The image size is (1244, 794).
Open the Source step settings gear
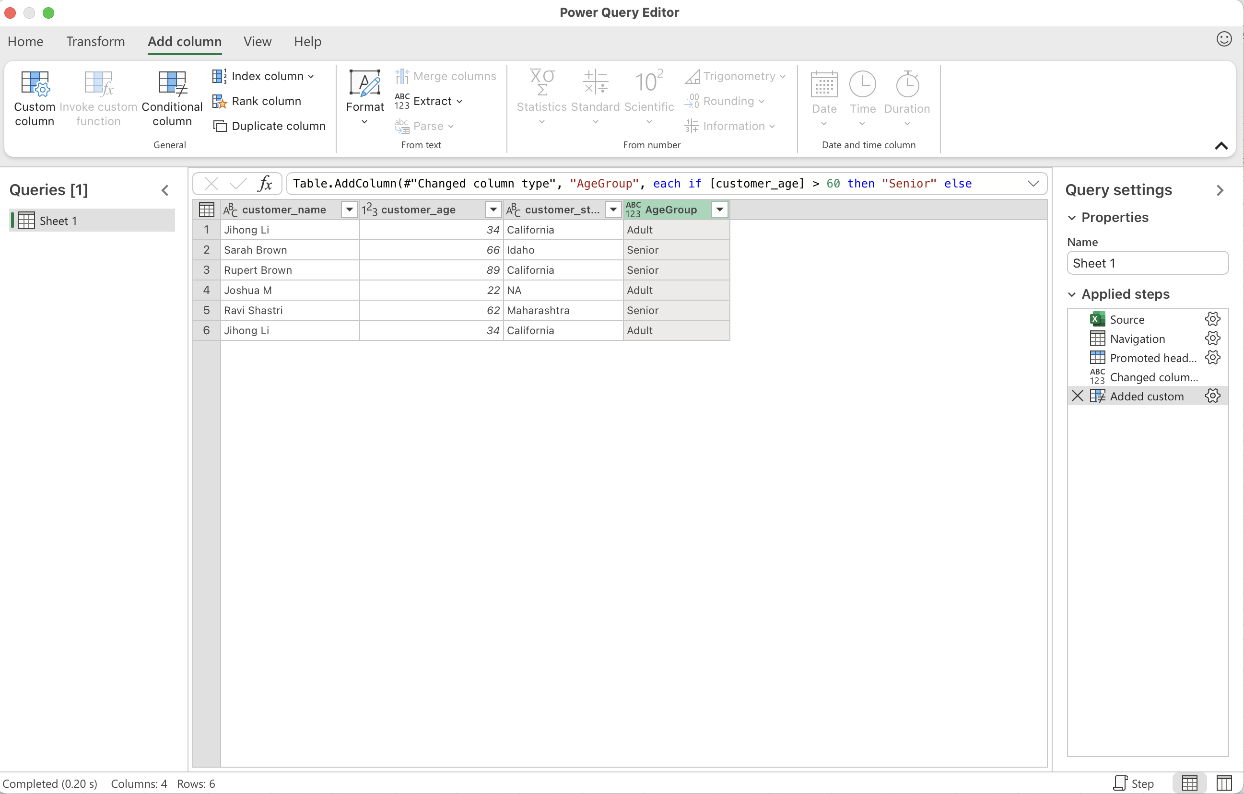1212,319
